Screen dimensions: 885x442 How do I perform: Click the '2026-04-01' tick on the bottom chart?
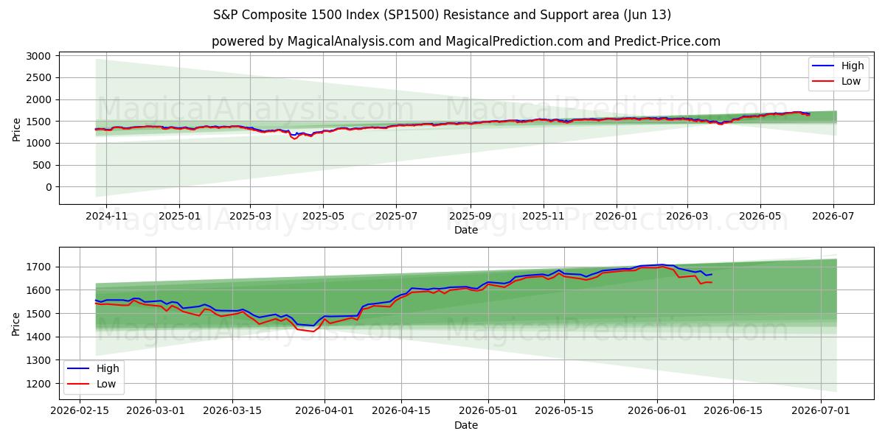click(324, 411)
